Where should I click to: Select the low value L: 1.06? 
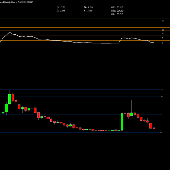[88, 11]
